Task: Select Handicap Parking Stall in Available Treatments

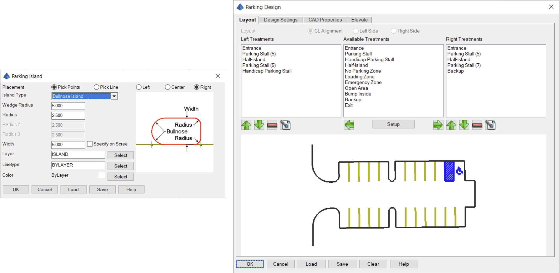Action: point(369,59)
